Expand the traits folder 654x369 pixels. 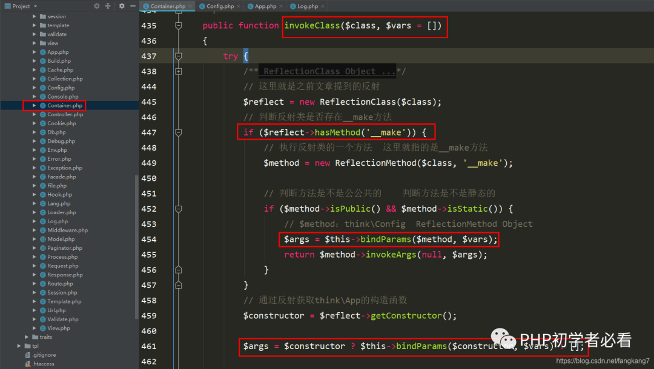pos(26,337)
